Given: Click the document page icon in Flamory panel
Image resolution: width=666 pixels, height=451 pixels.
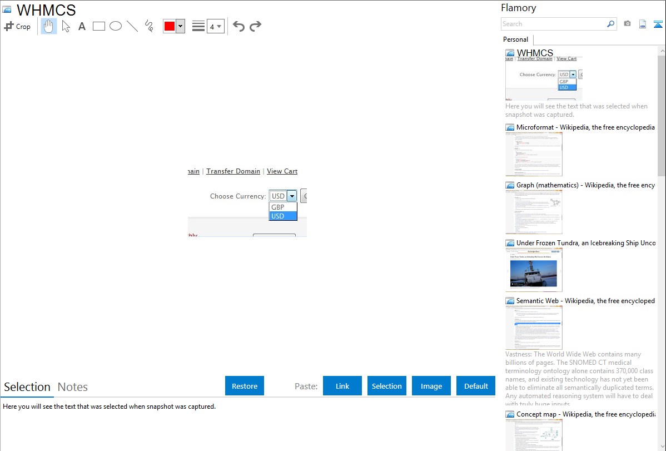Looking at the screenshot, I should 643,24.
